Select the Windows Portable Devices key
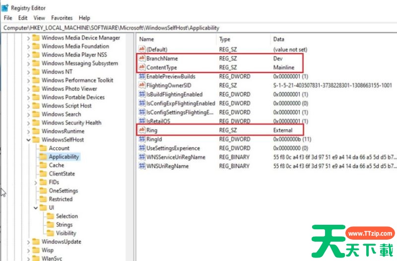The height and width of the screenshot is (261, 397). tap(73, 97)
